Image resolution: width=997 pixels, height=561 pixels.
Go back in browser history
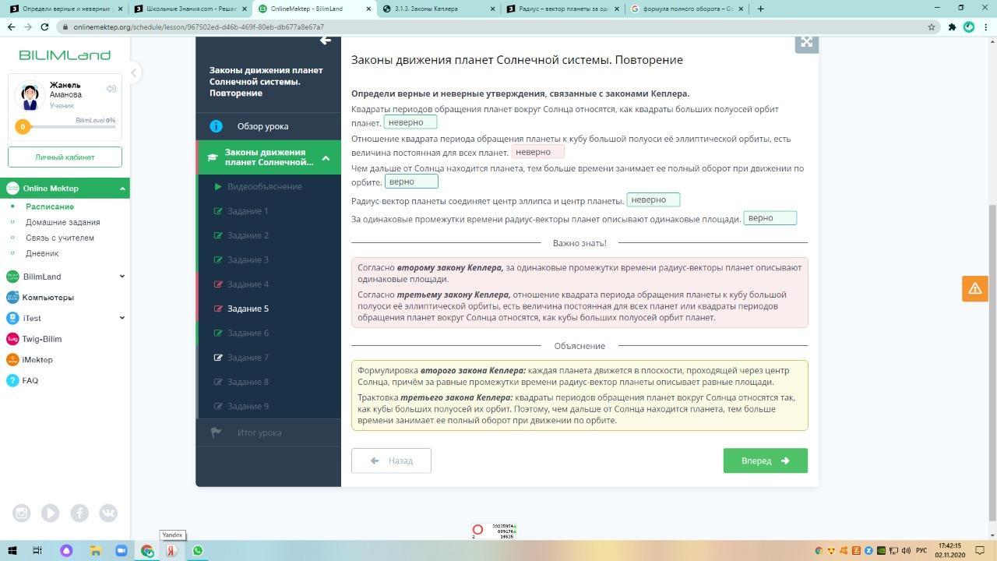pos(11,26)
